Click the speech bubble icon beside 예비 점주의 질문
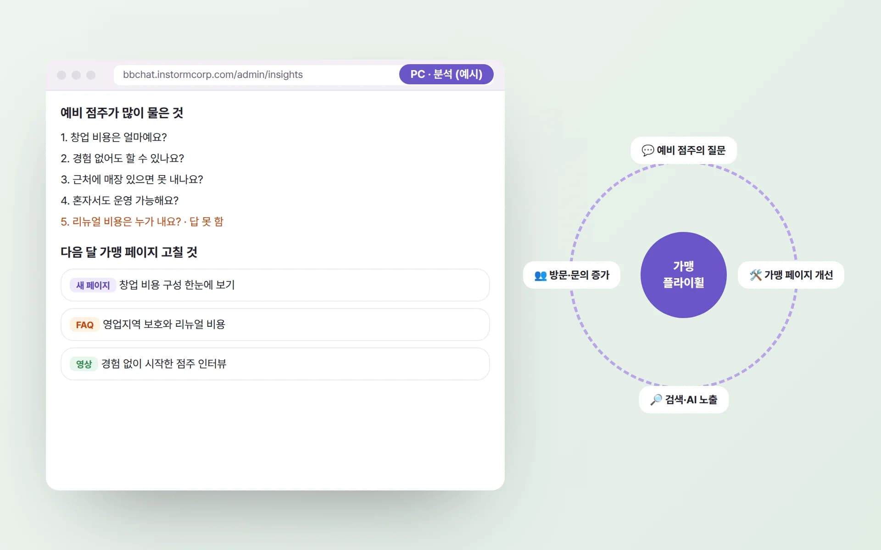This screenshot has width=881, height=550. coord(647,150)
